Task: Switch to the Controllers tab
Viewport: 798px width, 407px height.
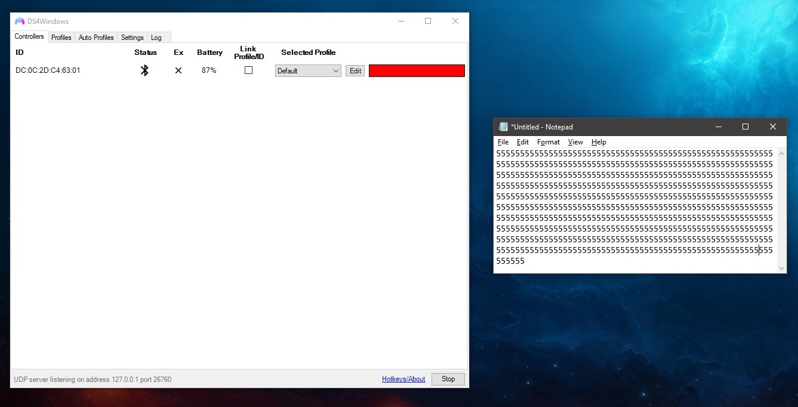Action: pyautogui.click(x=29, y=36)
